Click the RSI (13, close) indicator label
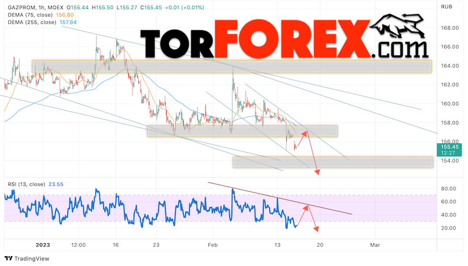The height and width of the screenshot is (266, 468). (26, 184)
